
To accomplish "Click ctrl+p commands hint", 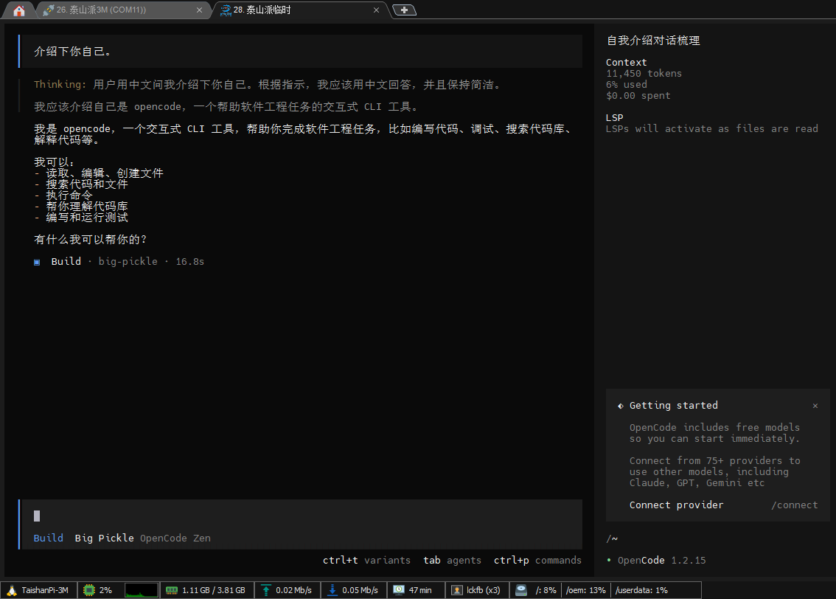I will (x=537, y=560).
